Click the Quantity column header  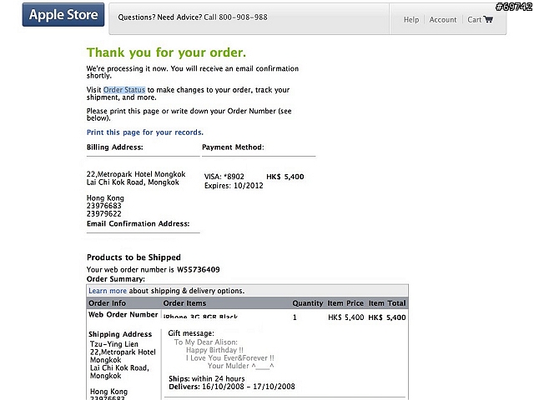point(308,303)
